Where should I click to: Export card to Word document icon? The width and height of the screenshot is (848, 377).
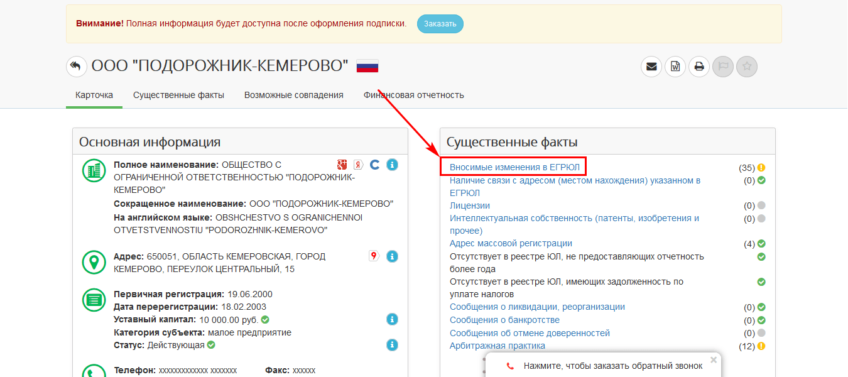[675, 66]
